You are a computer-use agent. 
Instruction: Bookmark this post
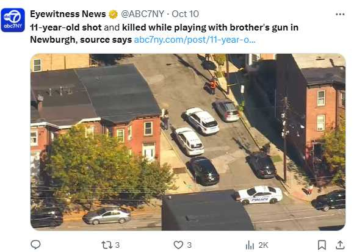(322, 245)
